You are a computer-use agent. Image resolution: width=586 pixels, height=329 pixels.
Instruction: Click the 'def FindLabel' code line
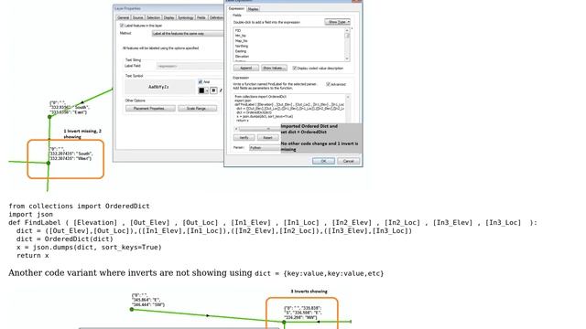[273, 222]
